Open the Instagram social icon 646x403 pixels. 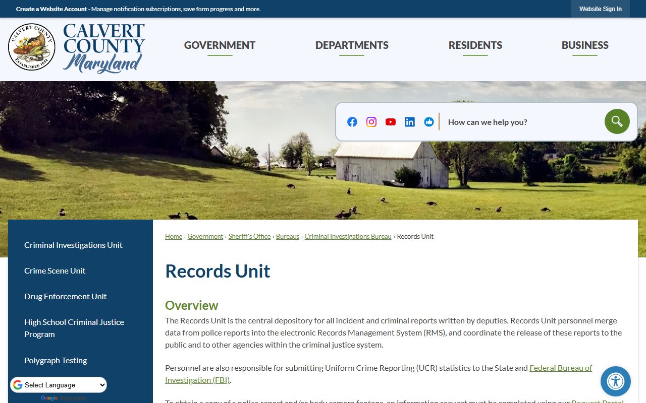(x=371, y=122)
